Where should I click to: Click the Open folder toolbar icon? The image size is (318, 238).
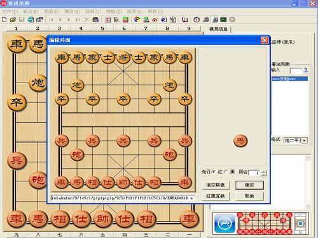13,20
